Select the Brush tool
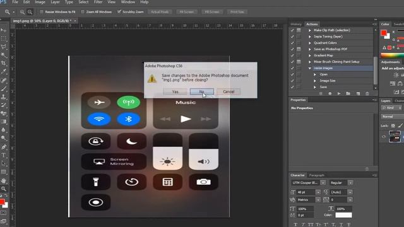Screen dimensions: 404x227 (3, 89)
